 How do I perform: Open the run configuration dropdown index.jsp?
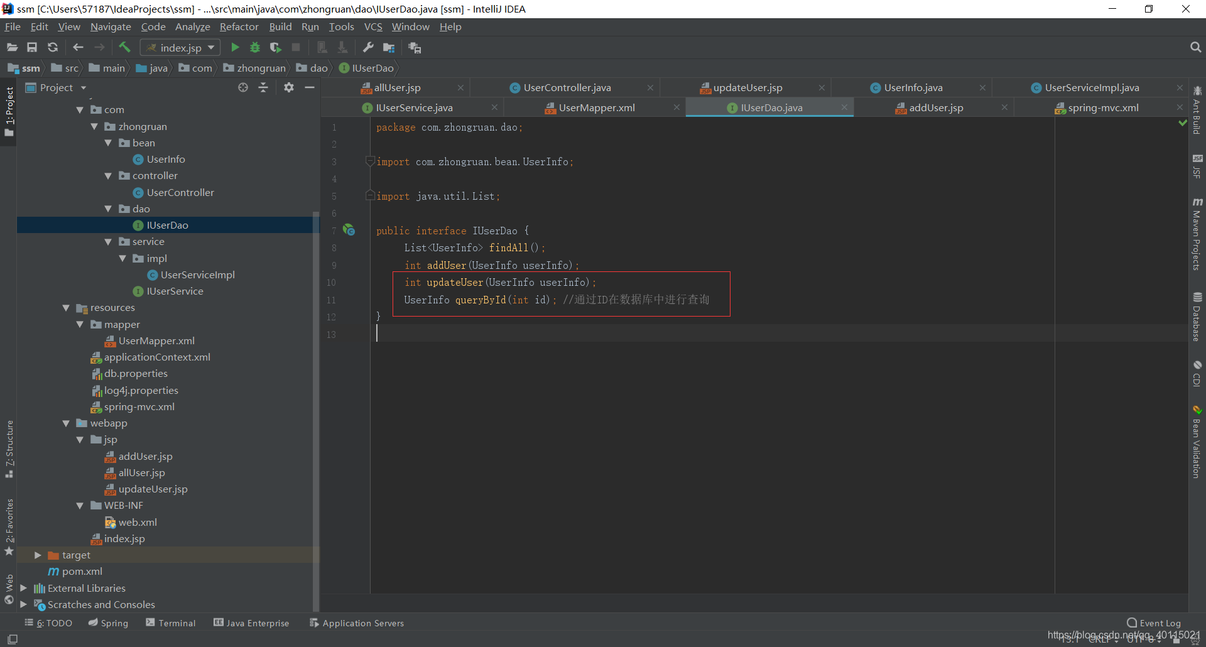(x=180, y=48)
